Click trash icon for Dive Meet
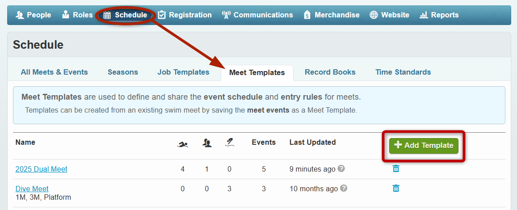This screenshot has width=517, height=210. coord(395,188)
